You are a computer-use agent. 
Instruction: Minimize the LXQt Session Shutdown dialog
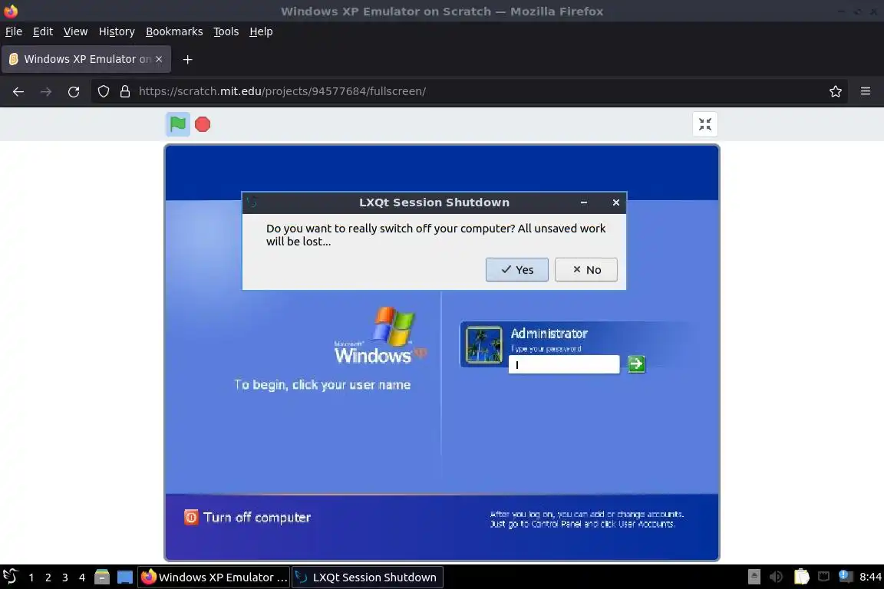click(584, 202)
